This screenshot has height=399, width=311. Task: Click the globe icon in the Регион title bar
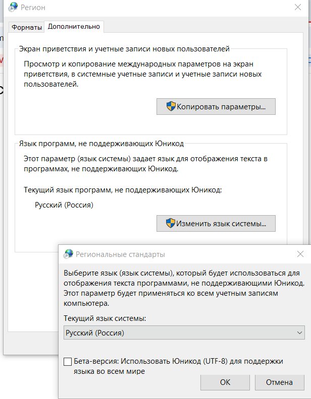click(x=13, y=7)
